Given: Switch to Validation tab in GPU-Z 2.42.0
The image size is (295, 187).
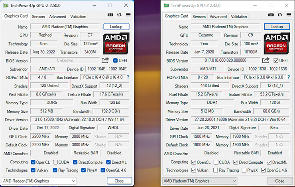Looking at the screenshot, I should pos(239,17).
